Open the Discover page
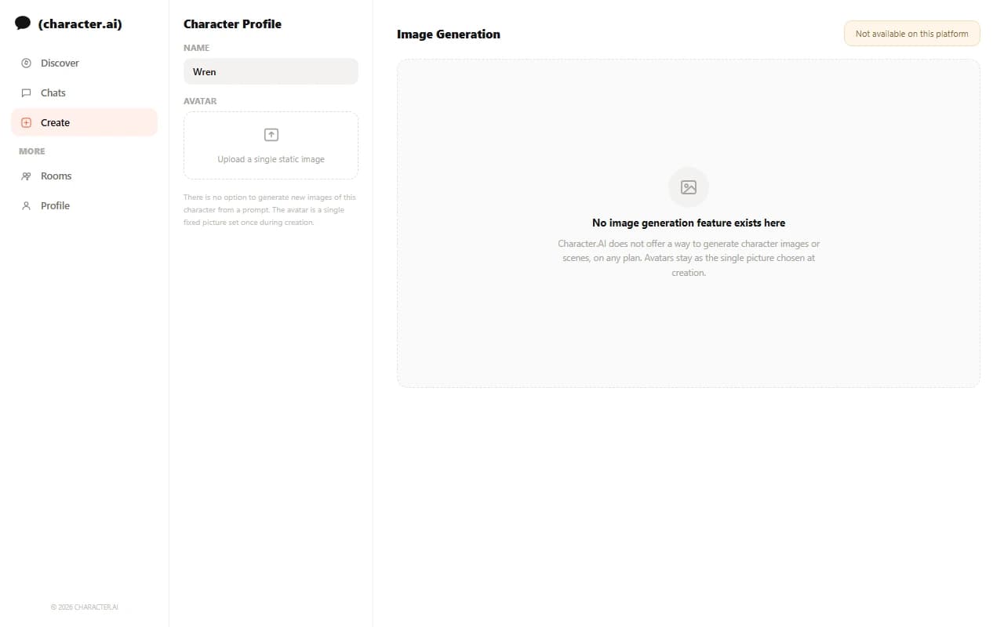The image size is (1004, 627). (x=84, y=63)
